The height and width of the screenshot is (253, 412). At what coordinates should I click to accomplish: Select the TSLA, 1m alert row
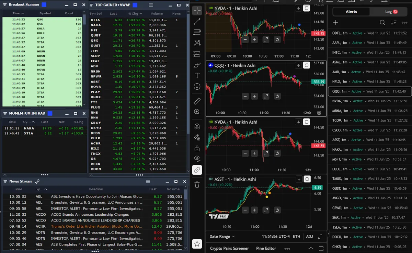click(x=370, y=227)
